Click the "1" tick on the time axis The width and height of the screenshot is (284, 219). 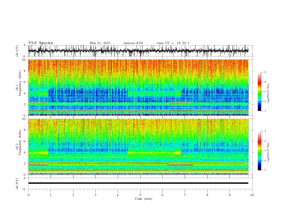click(51, 195)
